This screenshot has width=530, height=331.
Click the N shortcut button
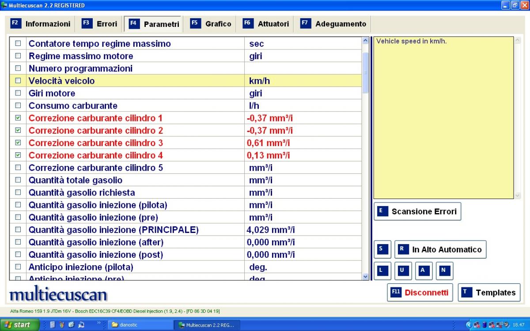click(x=444, y=271)
